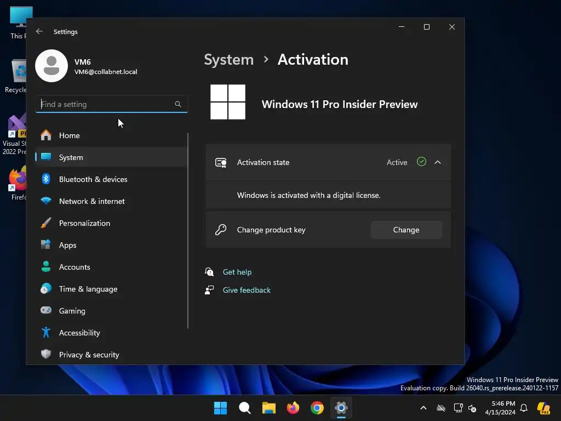Click the muted volume tray icon

point(472,408)
